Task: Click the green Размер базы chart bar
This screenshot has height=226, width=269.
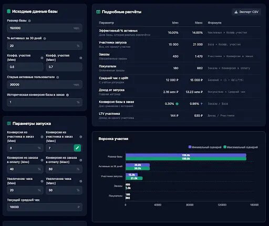Action: coord(186,159)
